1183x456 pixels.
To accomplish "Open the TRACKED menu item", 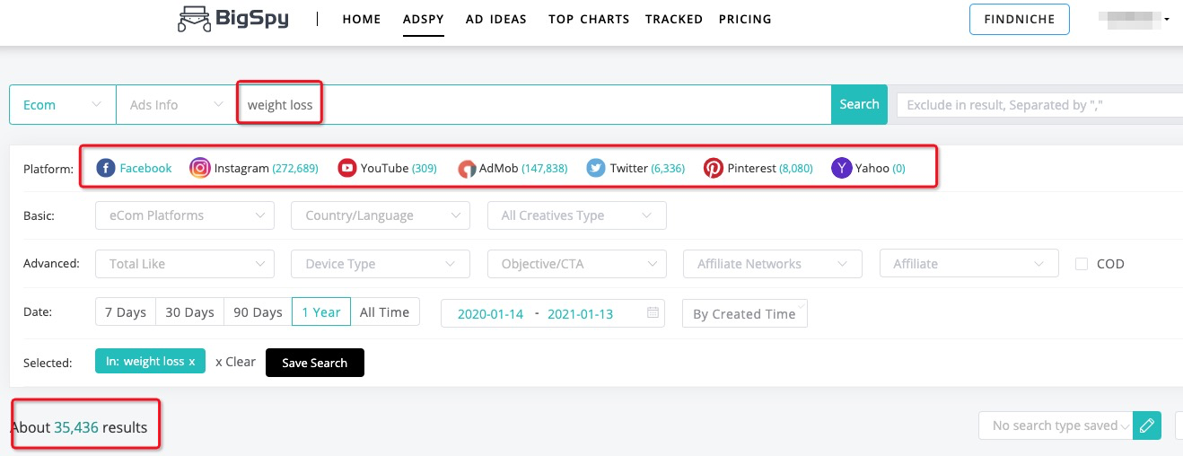I will click(674, 19).
